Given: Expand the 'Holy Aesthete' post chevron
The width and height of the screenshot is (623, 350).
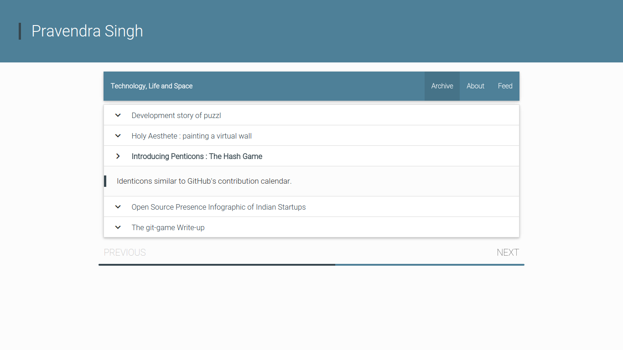Looking at the screenshot, I should click(118, 136).
